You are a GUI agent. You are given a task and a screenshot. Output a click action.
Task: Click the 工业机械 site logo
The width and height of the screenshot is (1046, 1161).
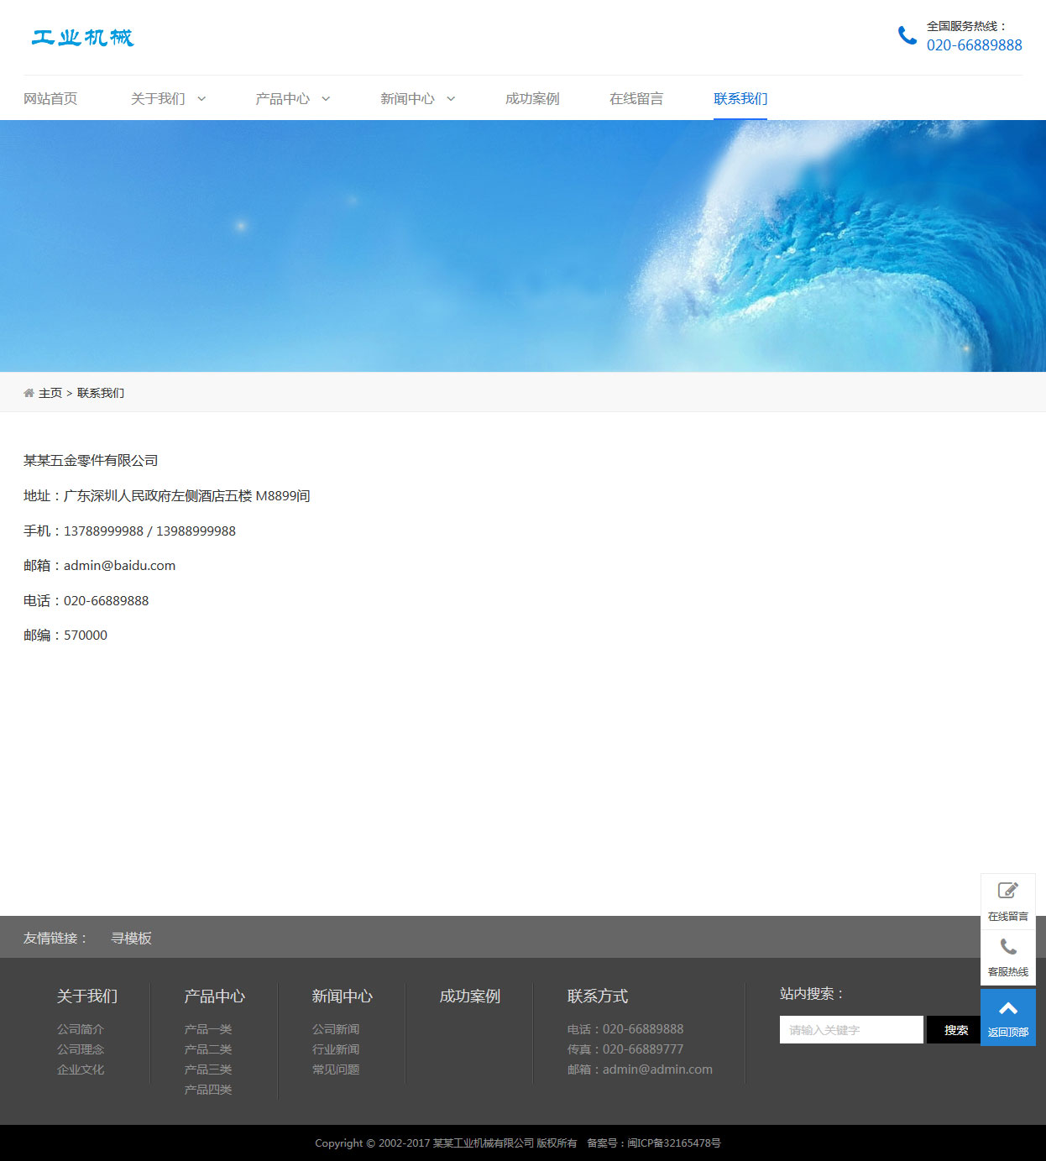click(82, 37)
